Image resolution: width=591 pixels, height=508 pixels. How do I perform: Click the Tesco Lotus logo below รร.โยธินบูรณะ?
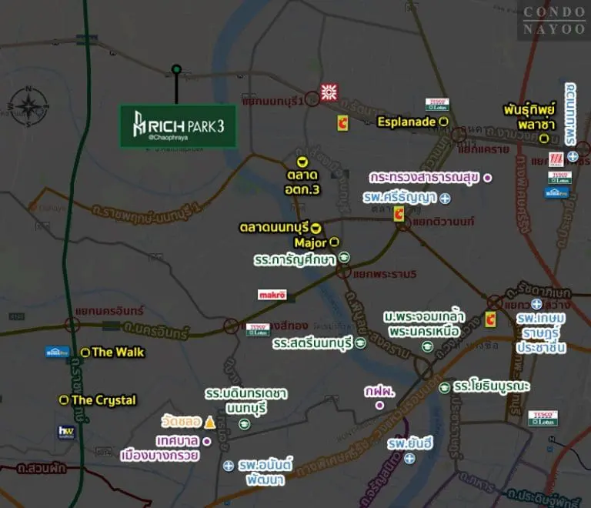coord(543,418)
